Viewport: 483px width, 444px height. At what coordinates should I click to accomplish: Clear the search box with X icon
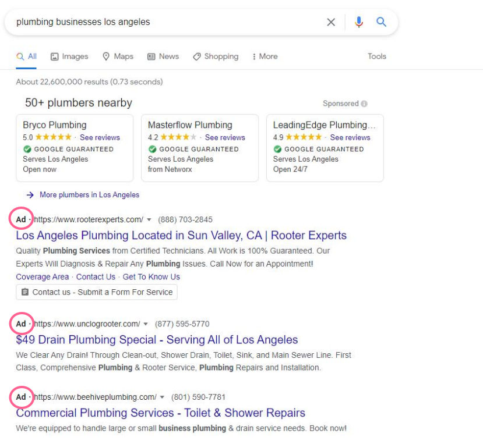331,22
